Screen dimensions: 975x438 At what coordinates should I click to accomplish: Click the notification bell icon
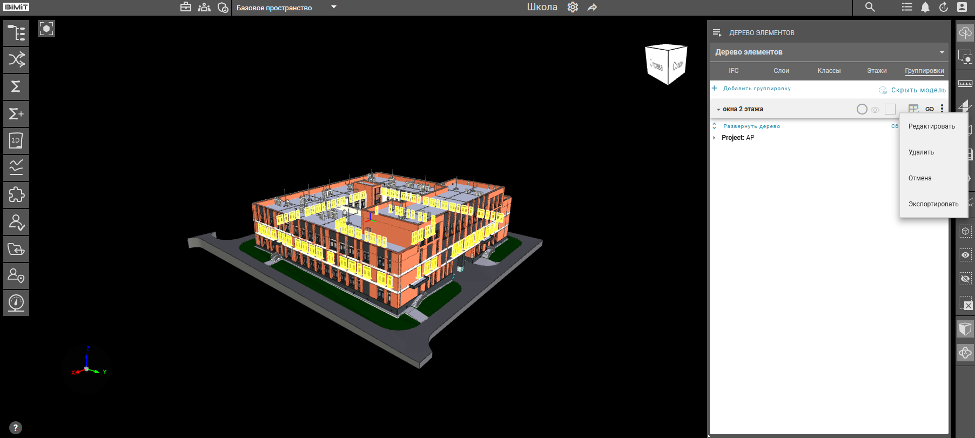tap(925, 7)
